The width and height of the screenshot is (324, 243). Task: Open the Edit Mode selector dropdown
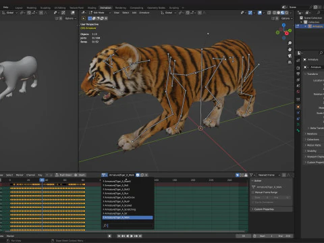pos(99,13)
